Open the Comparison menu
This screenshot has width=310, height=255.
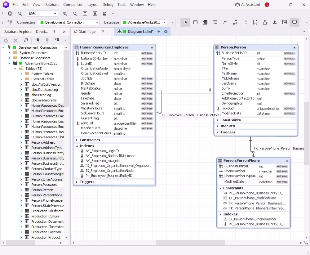pyautogui.click(x=73, y=5)
